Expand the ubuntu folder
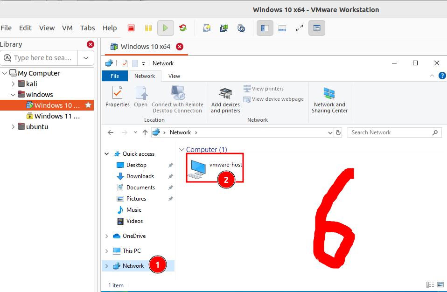Viewport: 447px width, 292px height. click(x=13, y=127)
